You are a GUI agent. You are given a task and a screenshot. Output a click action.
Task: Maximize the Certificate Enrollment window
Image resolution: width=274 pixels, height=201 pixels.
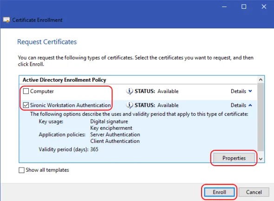click(244, 7)
